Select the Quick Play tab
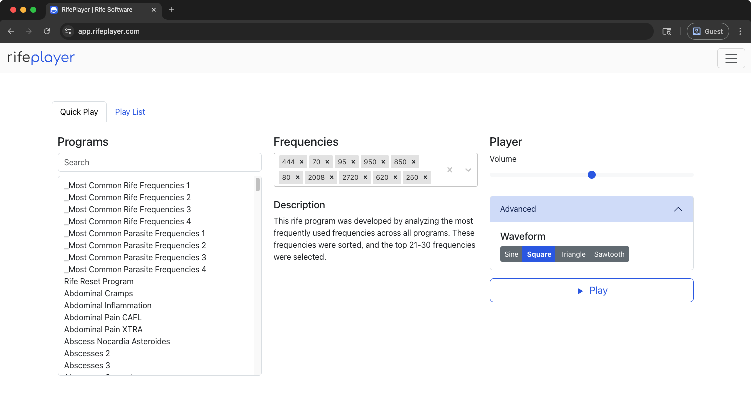 79,112
